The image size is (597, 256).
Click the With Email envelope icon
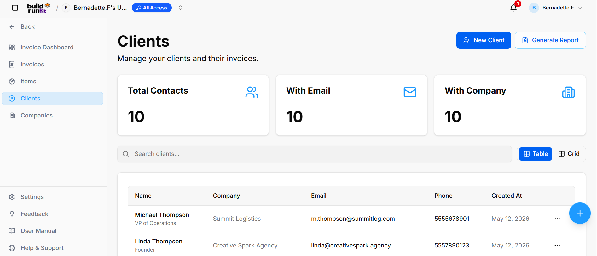click(x=410, y=92)
